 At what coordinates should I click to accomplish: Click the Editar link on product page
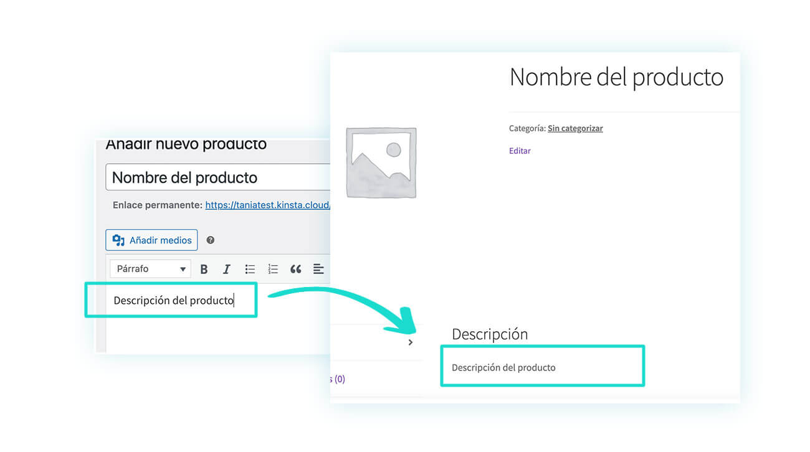point(520,151)
